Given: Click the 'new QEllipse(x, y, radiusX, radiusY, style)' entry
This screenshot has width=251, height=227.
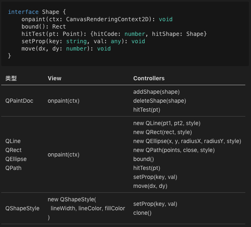Looking at the screenshot, I should pos(187,141).
